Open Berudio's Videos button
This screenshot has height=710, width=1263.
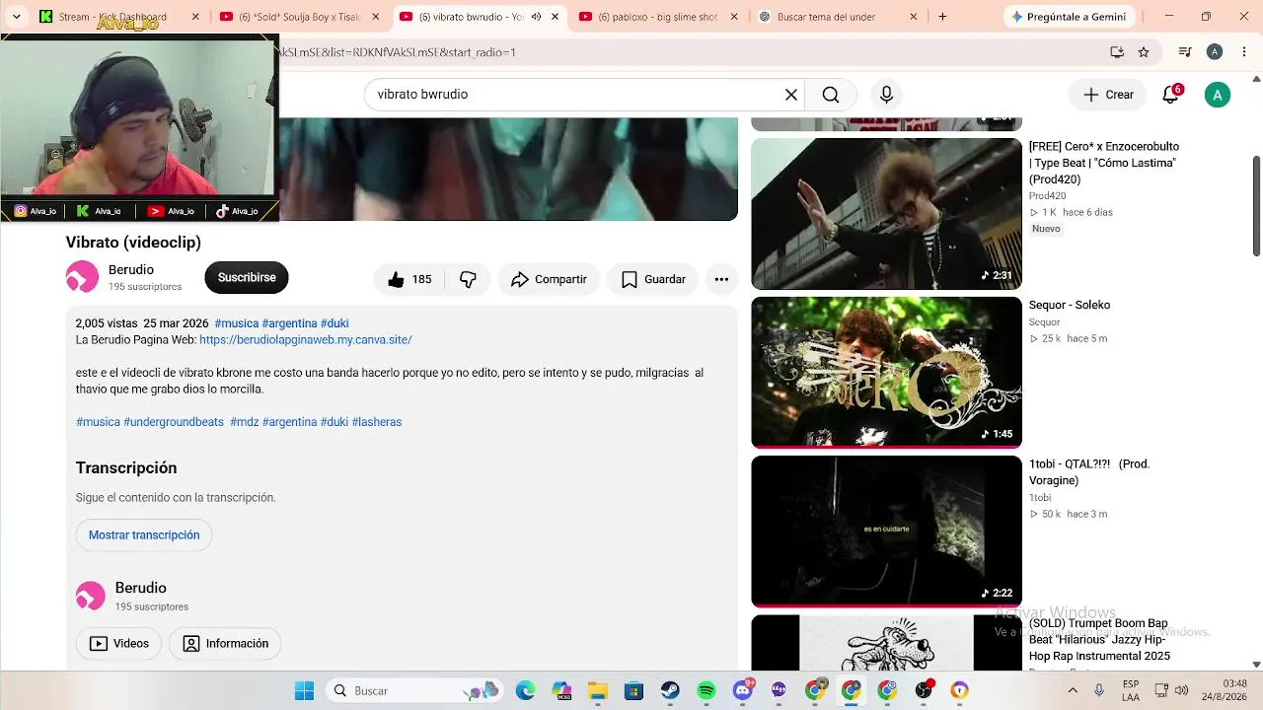point(119,644)
